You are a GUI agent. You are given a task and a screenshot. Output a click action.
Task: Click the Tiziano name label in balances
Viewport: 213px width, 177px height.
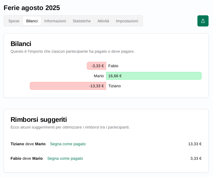(114, 86)
